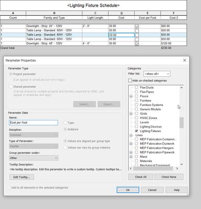Image resolution: width=201 pixels, height=209 pixels.
Task: Check the Flex Pipes category
Action: 137,91
